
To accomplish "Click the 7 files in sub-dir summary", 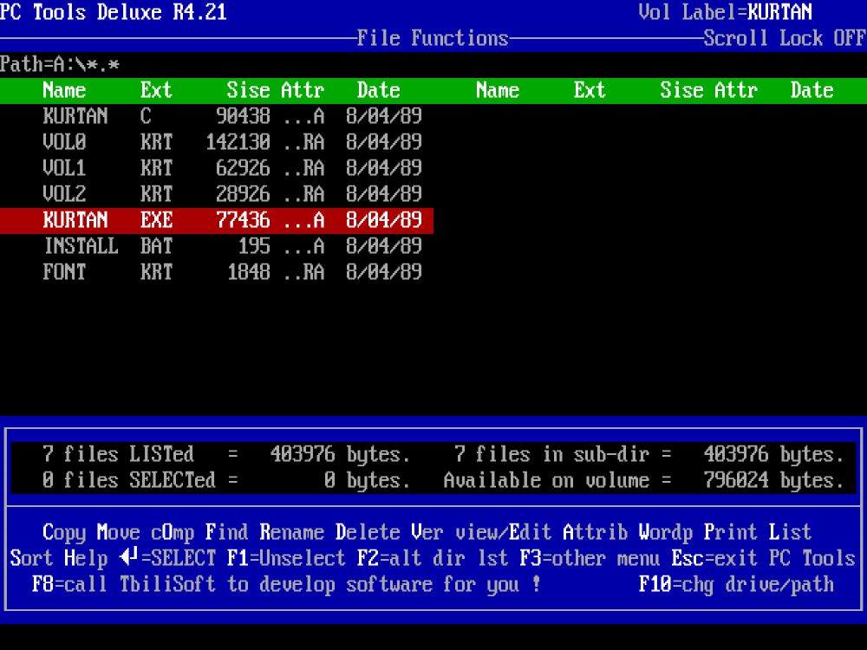I will (649, 454).
